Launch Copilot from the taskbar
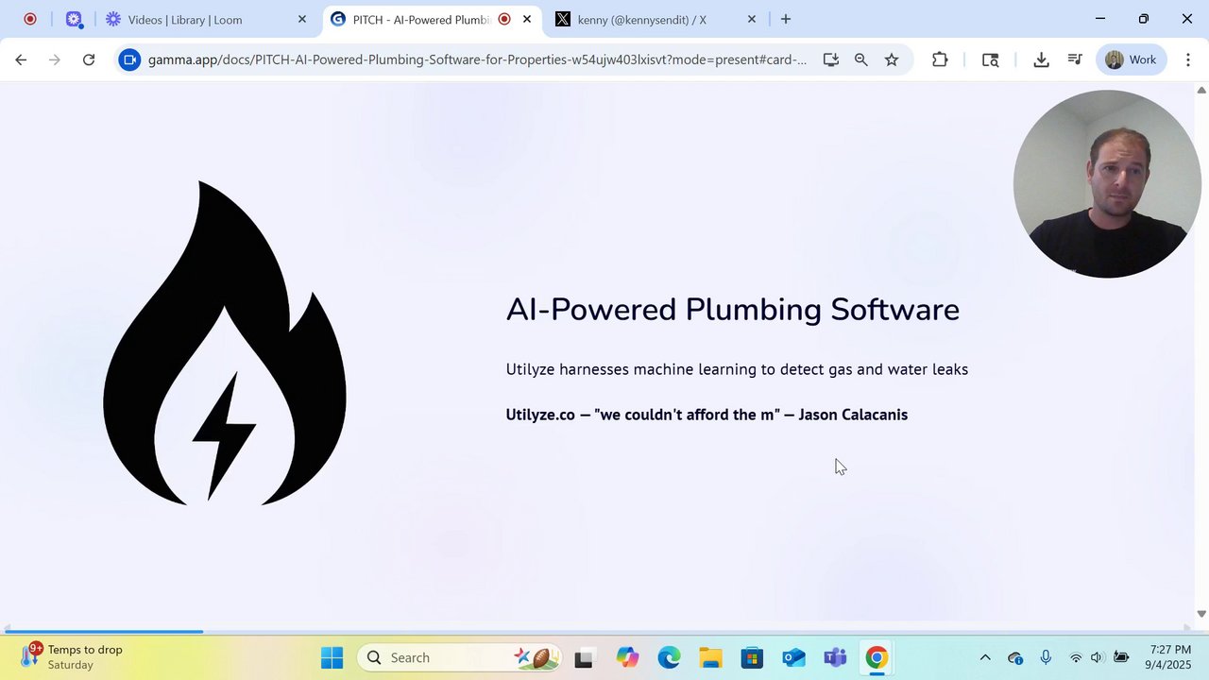 pyautogui.click(x=627, y=657)
